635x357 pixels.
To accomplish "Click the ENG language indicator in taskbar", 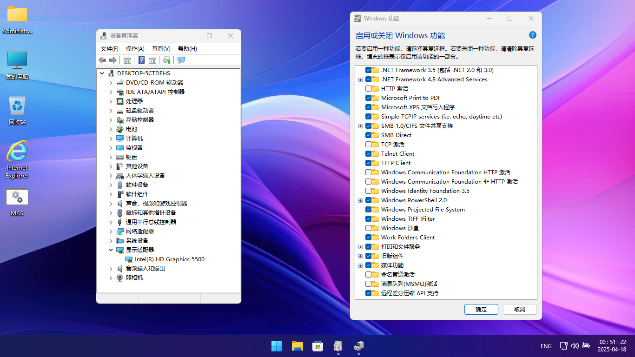I will coord(546,346).
